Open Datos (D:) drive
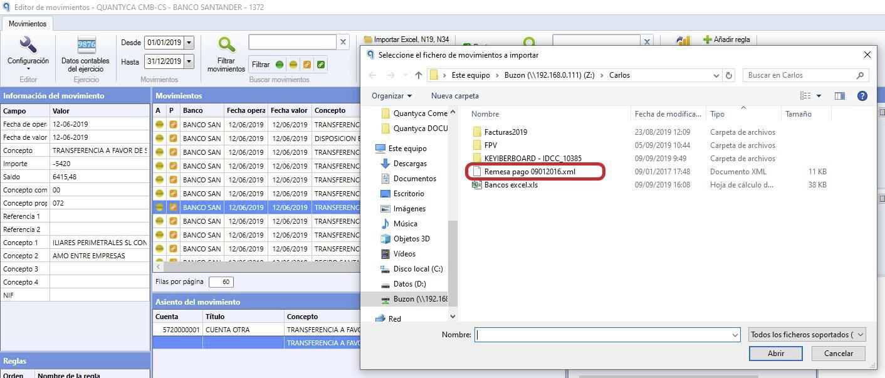885x378 pixels. (x=410, y=284)
